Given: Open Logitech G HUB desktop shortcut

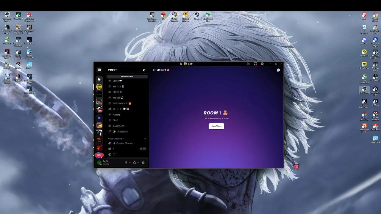Looking at the screenshot, I should coord(375,91).
